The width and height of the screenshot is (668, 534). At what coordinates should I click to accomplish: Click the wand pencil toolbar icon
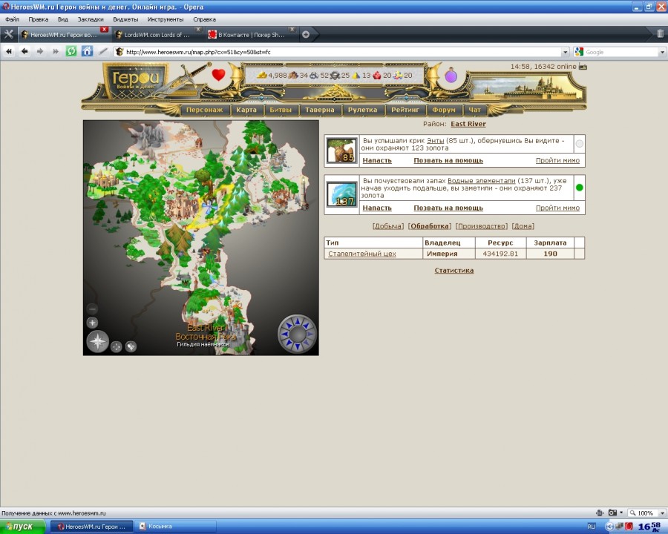click(103, 51)
